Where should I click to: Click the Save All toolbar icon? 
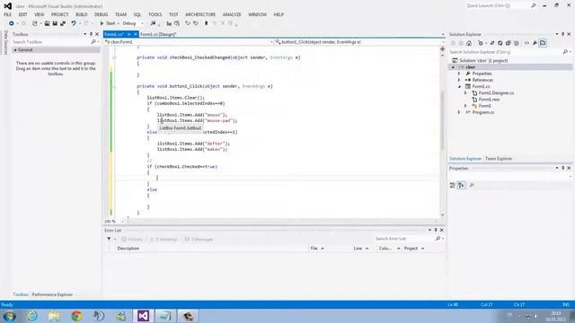click(x=63, y=23)
